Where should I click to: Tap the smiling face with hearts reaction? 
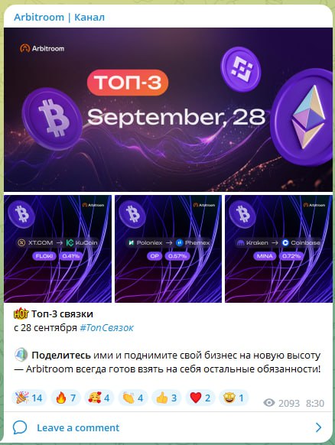click(x=99, y=398)
